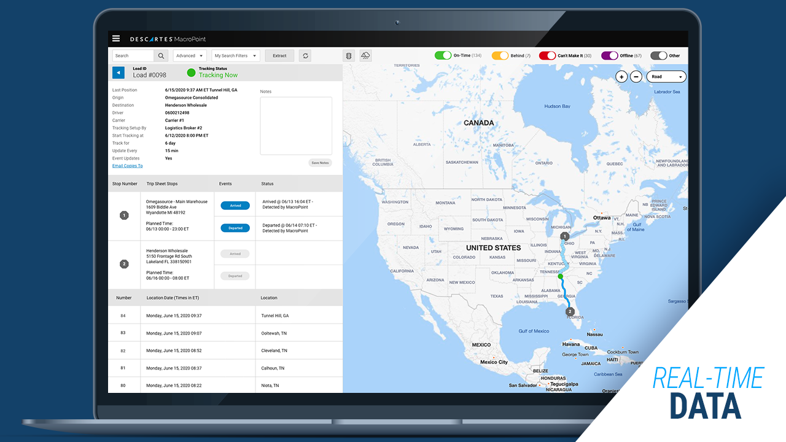Open the Advanced search dropdown

pyautogui.click(x=189, y=55)
